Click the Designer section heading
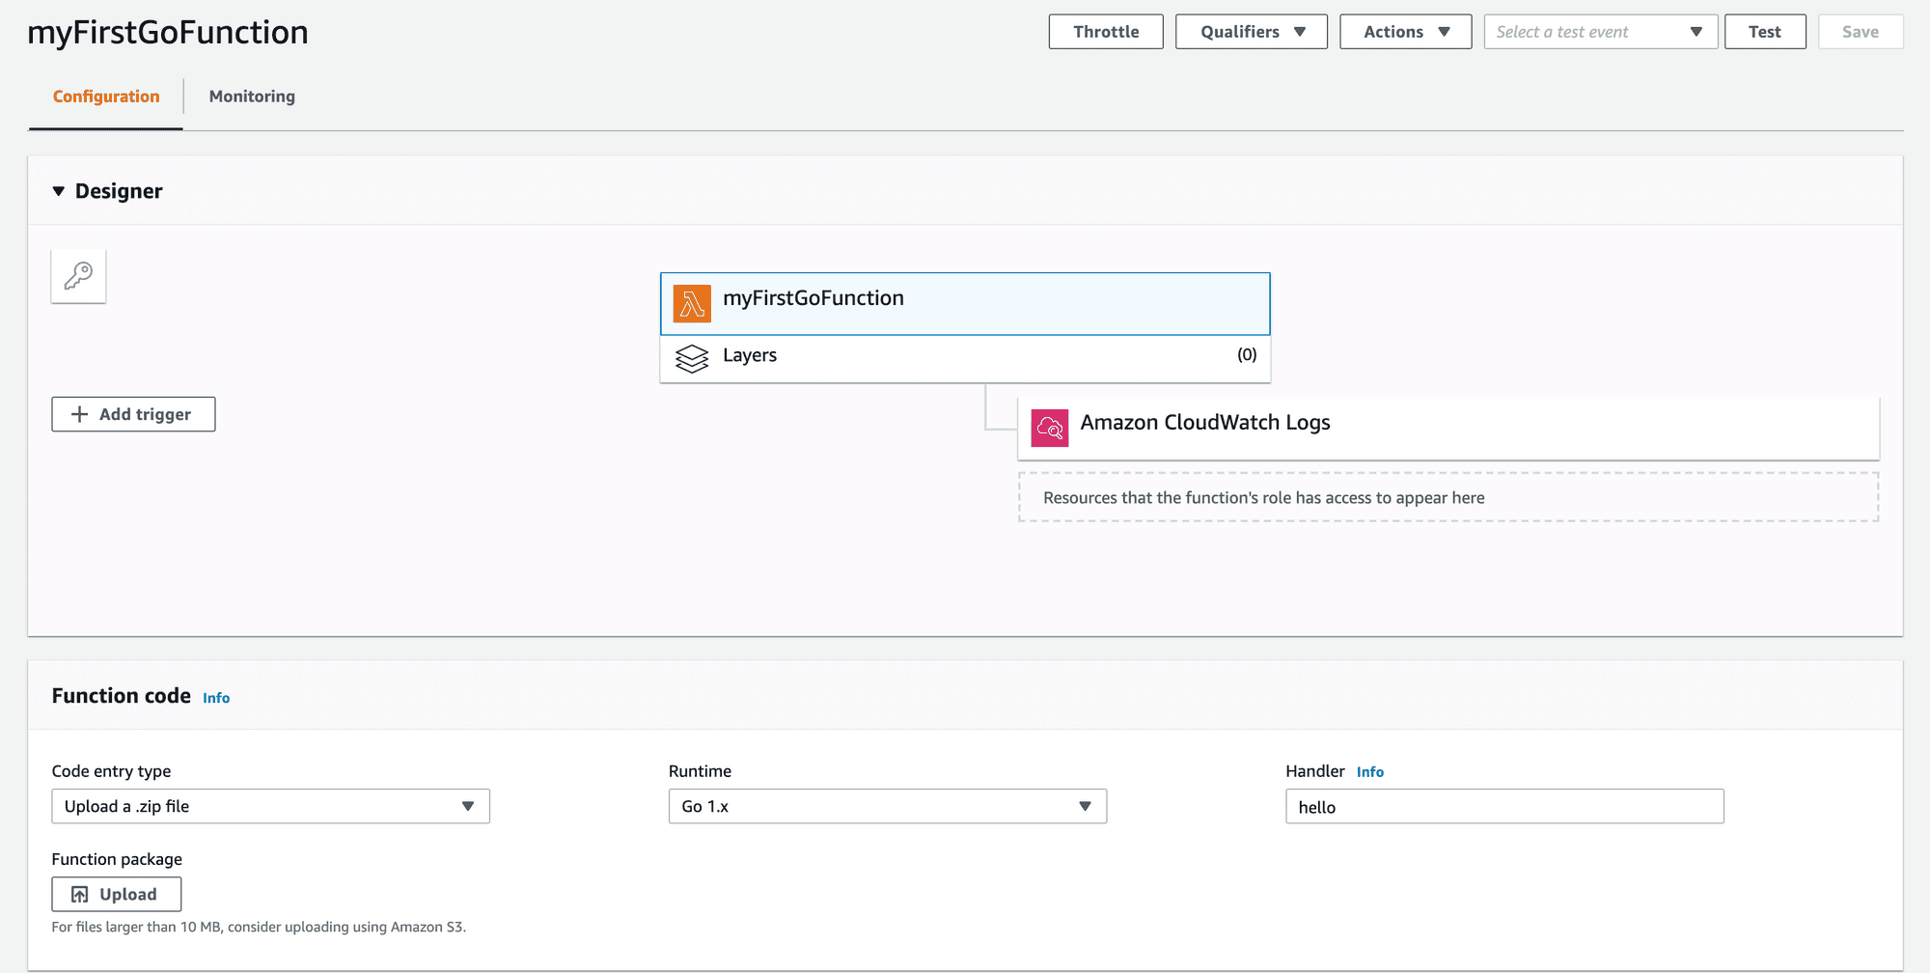 (119, 191)
